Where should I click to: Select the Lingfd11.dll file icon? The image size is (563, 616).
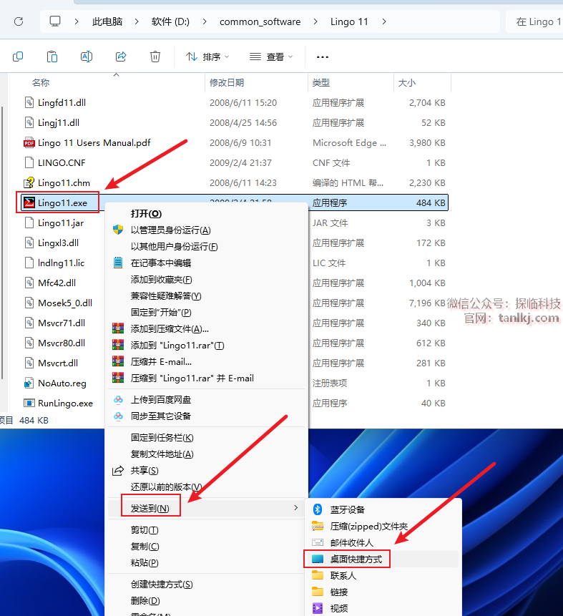(x=29, y=102)
